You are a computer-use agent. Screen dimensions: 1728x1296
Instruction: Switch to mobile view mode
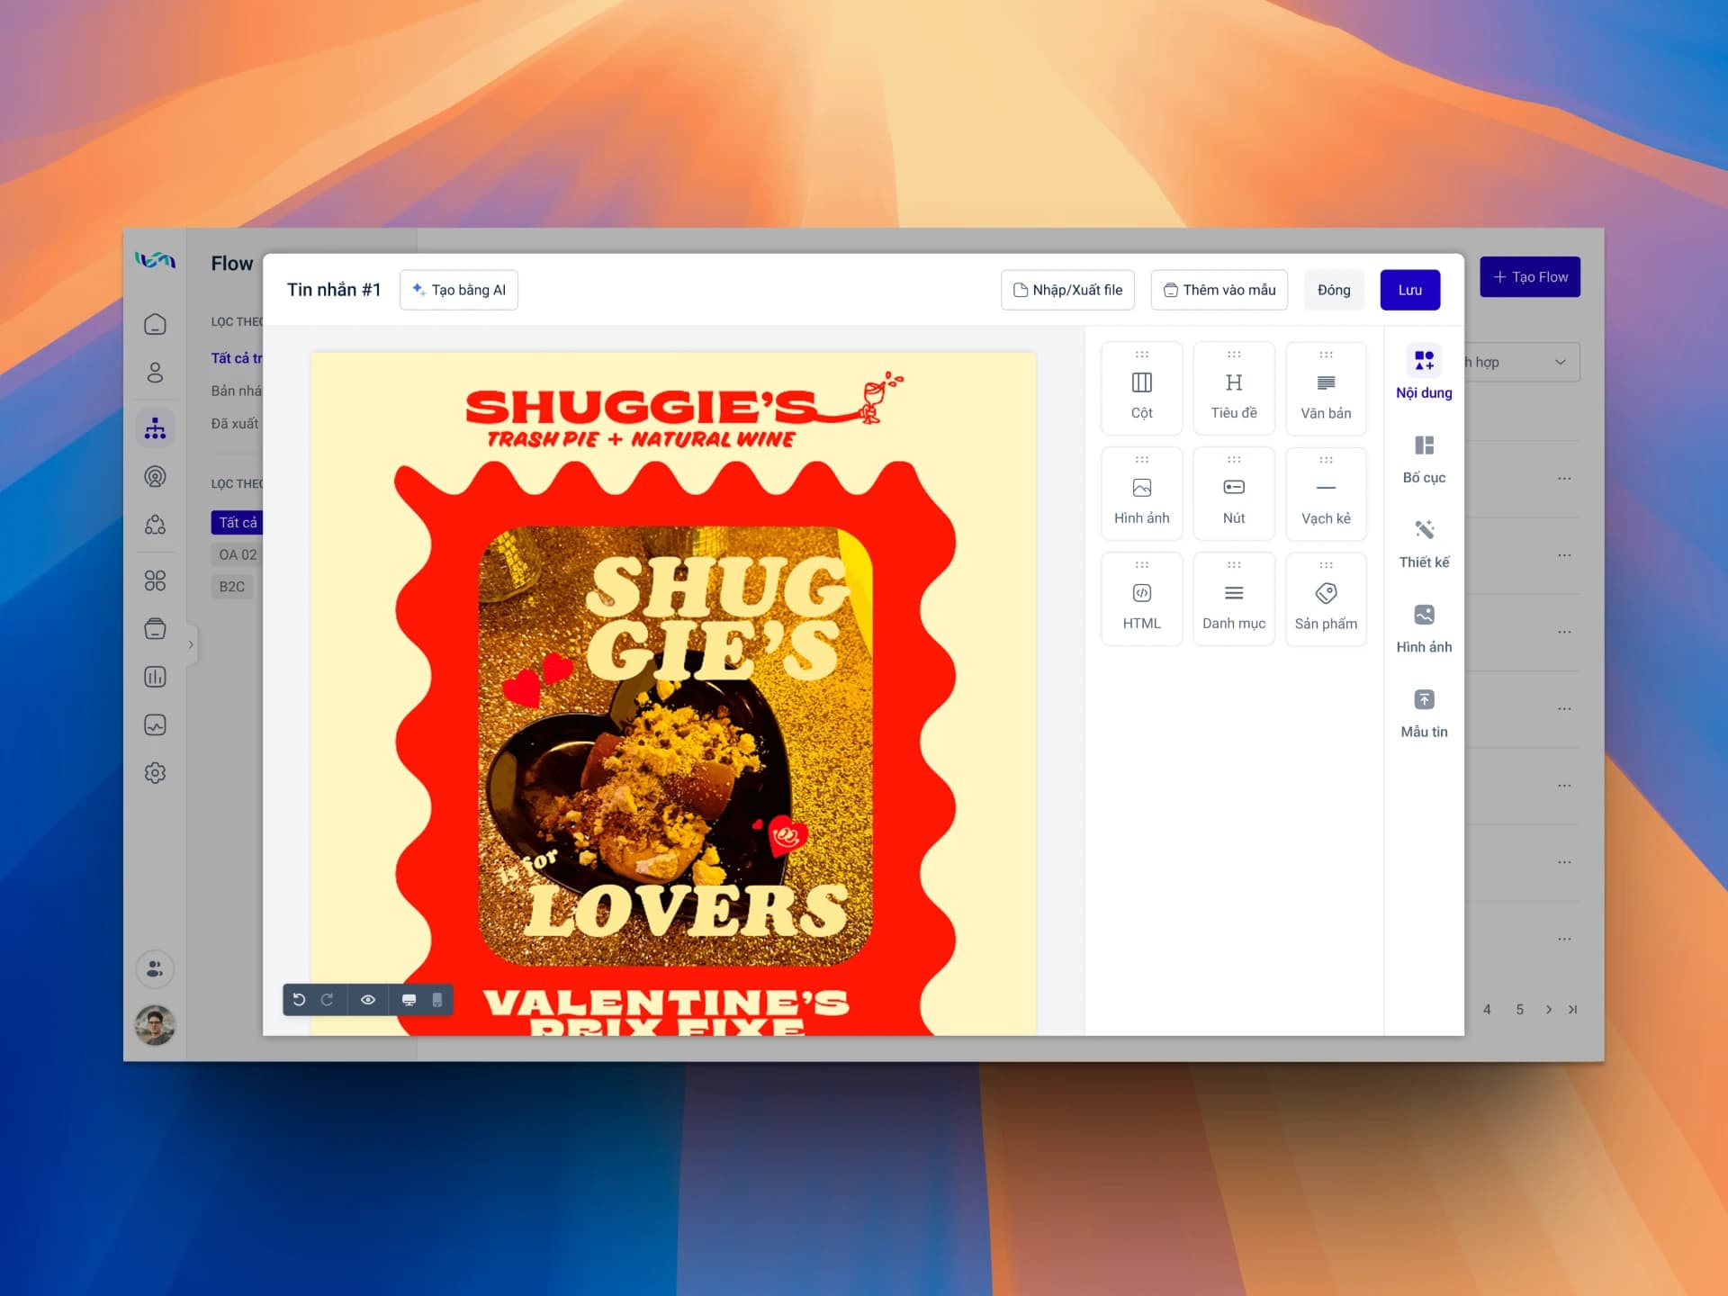pyautogui.click(x=437, y=1000)
